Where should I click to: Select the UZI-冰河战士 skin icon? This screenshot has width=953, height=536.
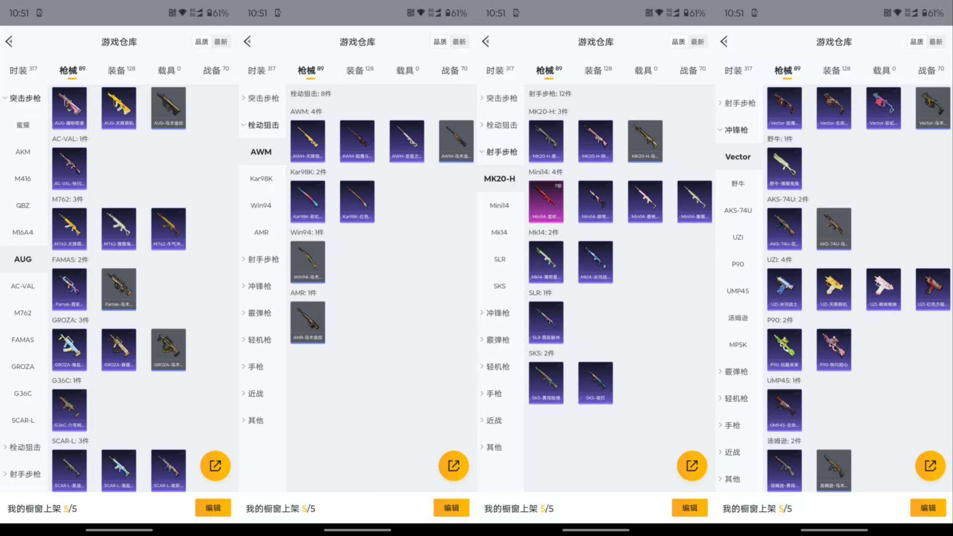tap(784, 289)
